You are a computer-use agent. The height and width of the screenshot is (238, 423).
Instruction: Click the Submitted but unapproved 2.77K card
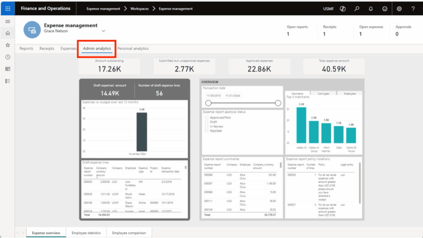click(184, 66)
